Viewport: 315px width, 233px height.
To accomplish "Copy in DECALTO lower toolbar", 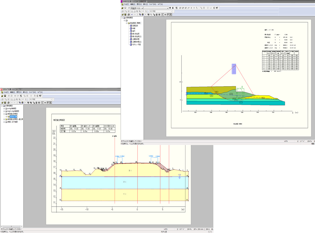I will 20,102.
